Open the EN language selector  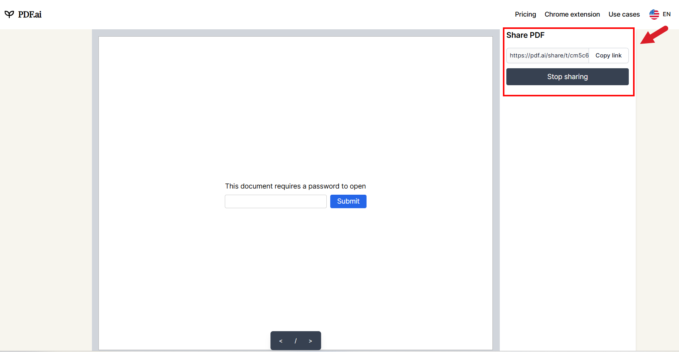coord(666,14)
